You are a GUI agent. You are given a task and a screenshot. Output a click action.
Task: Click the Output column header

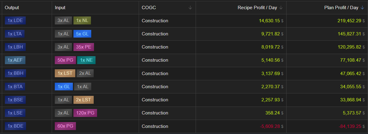(x=12, y=8)
